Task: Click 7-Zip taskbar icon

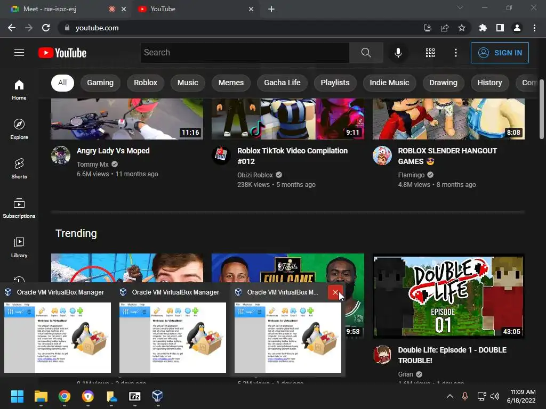Action: (134, 396)
